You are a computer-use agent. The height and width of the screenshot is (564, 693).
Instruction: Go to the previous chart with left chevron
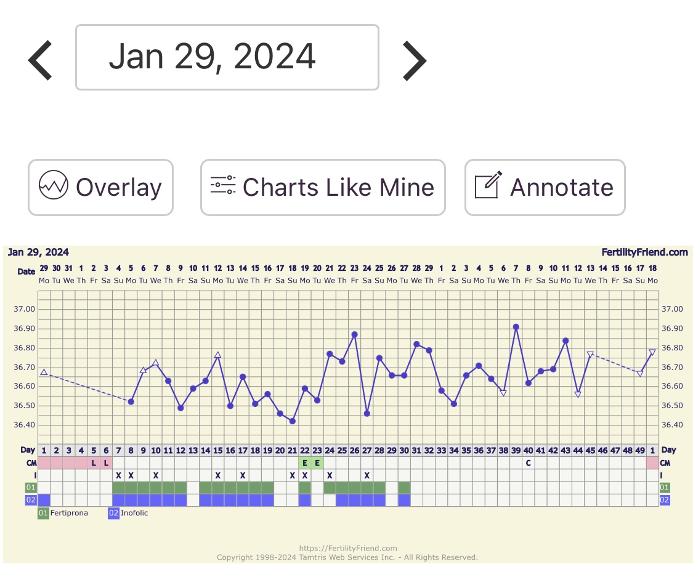click(41, 60)
